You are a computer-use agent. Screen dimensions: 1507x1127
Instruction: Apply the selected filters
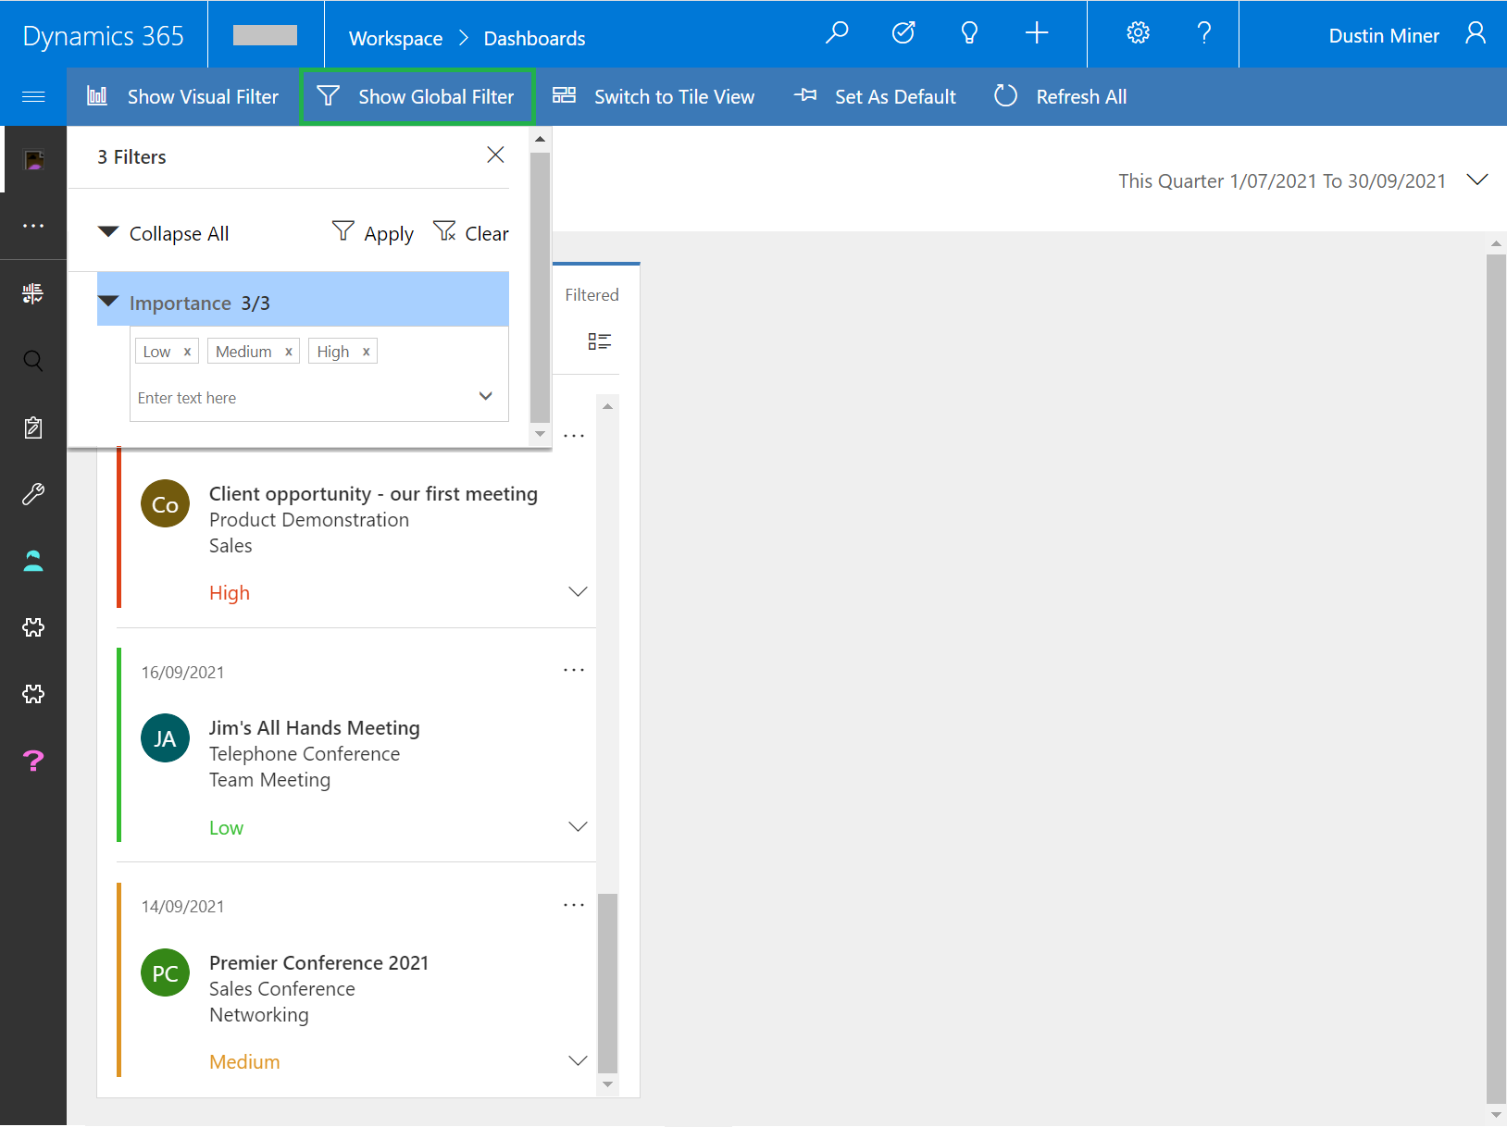(373, 233)
